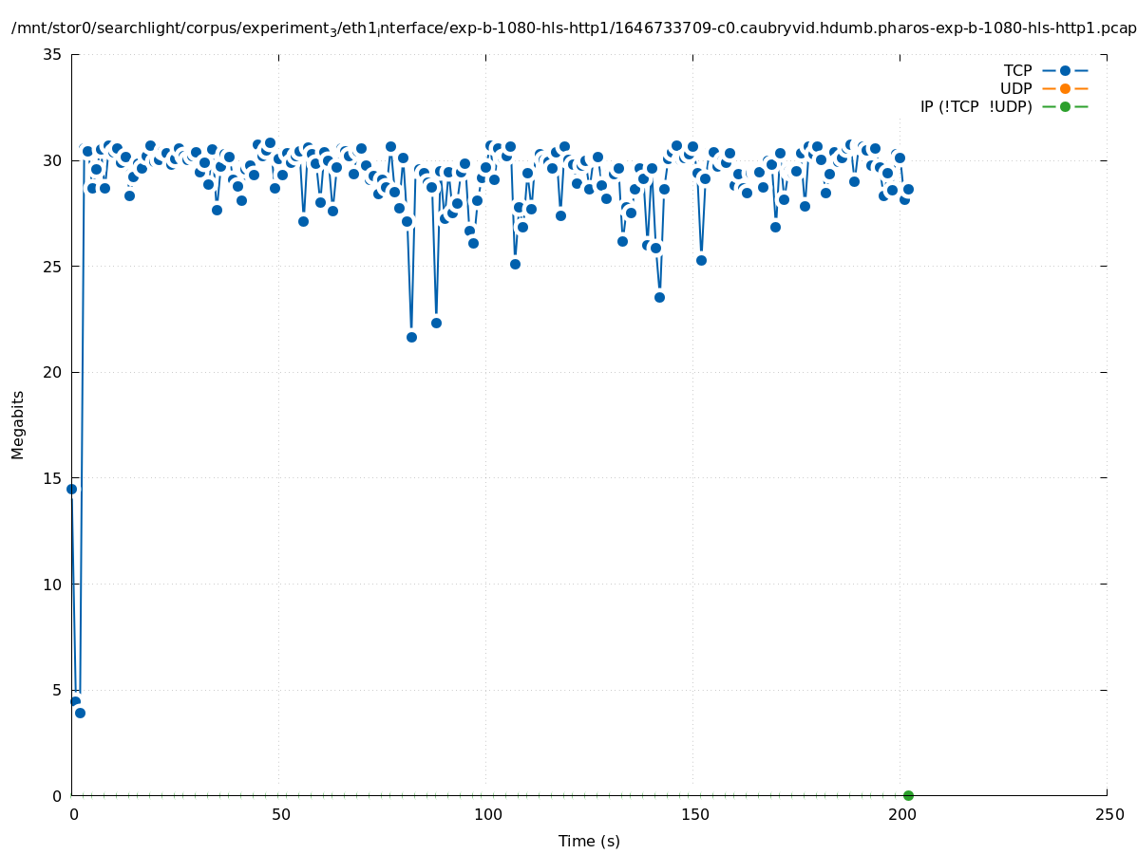
Task: Click the 35 tick label on the Megabits axis
Action: coord(52,54)
